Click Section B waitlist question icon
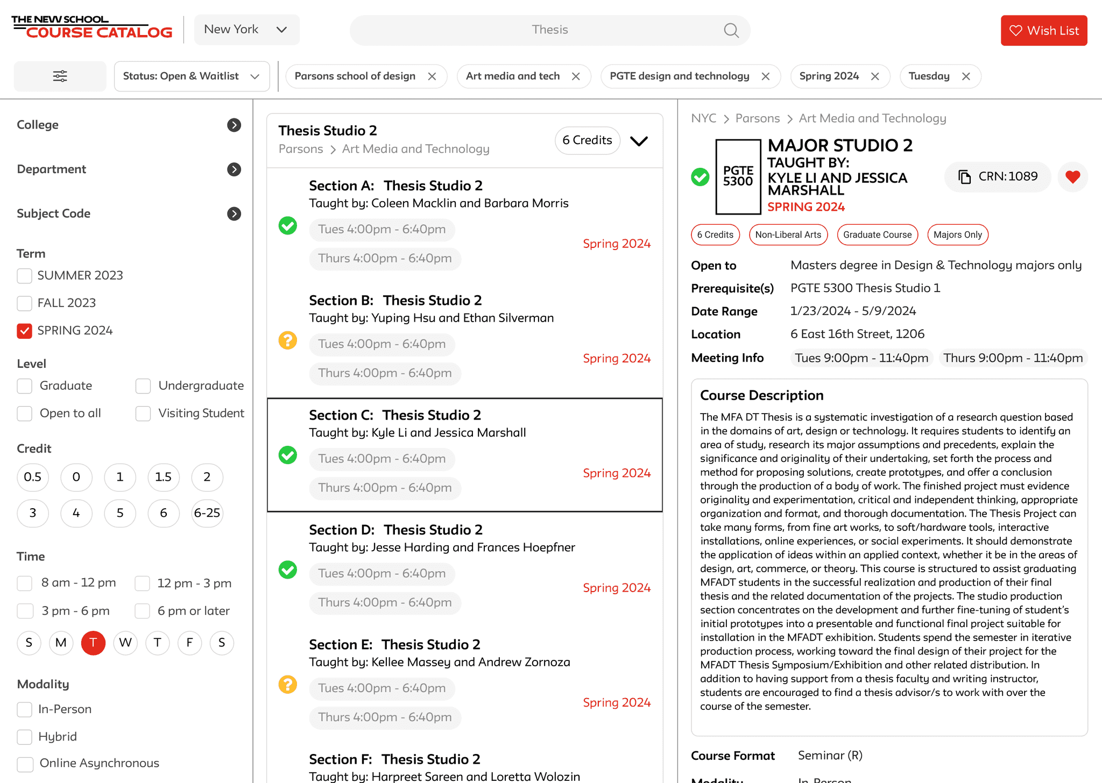 (288, 340)
